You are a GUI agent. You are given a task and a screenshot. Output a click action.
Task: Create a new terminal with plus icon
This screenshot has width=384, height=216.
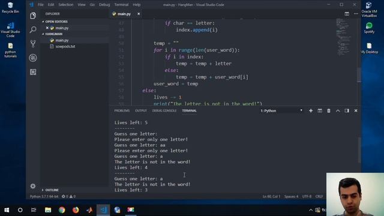pyautogui.click(x=311, y=110)
